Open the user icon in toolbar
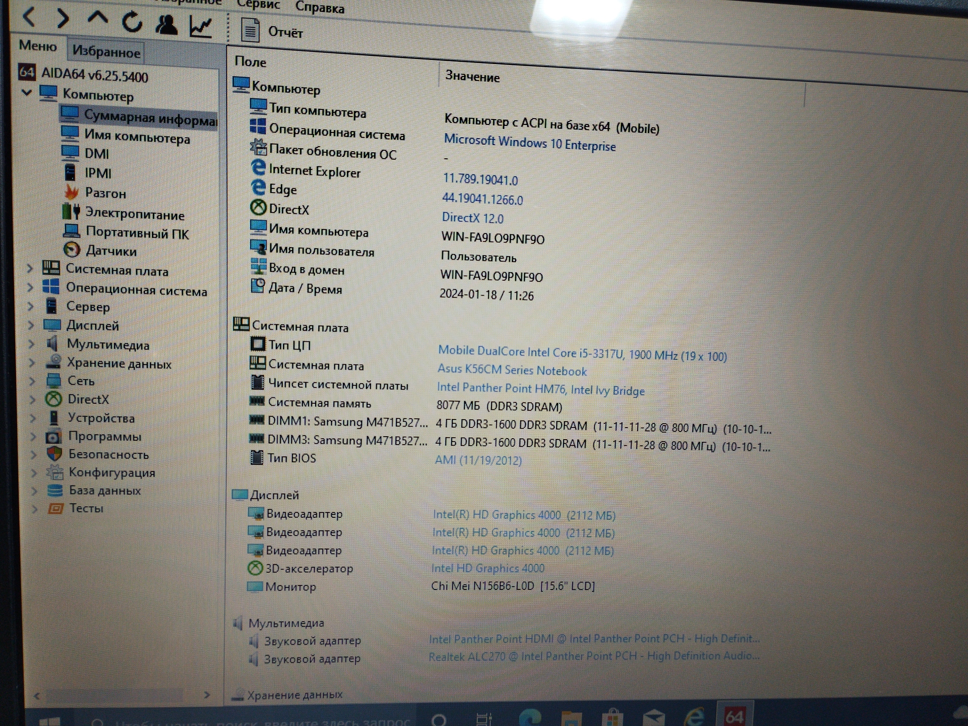968x726 pixels. tap(166, 25)
